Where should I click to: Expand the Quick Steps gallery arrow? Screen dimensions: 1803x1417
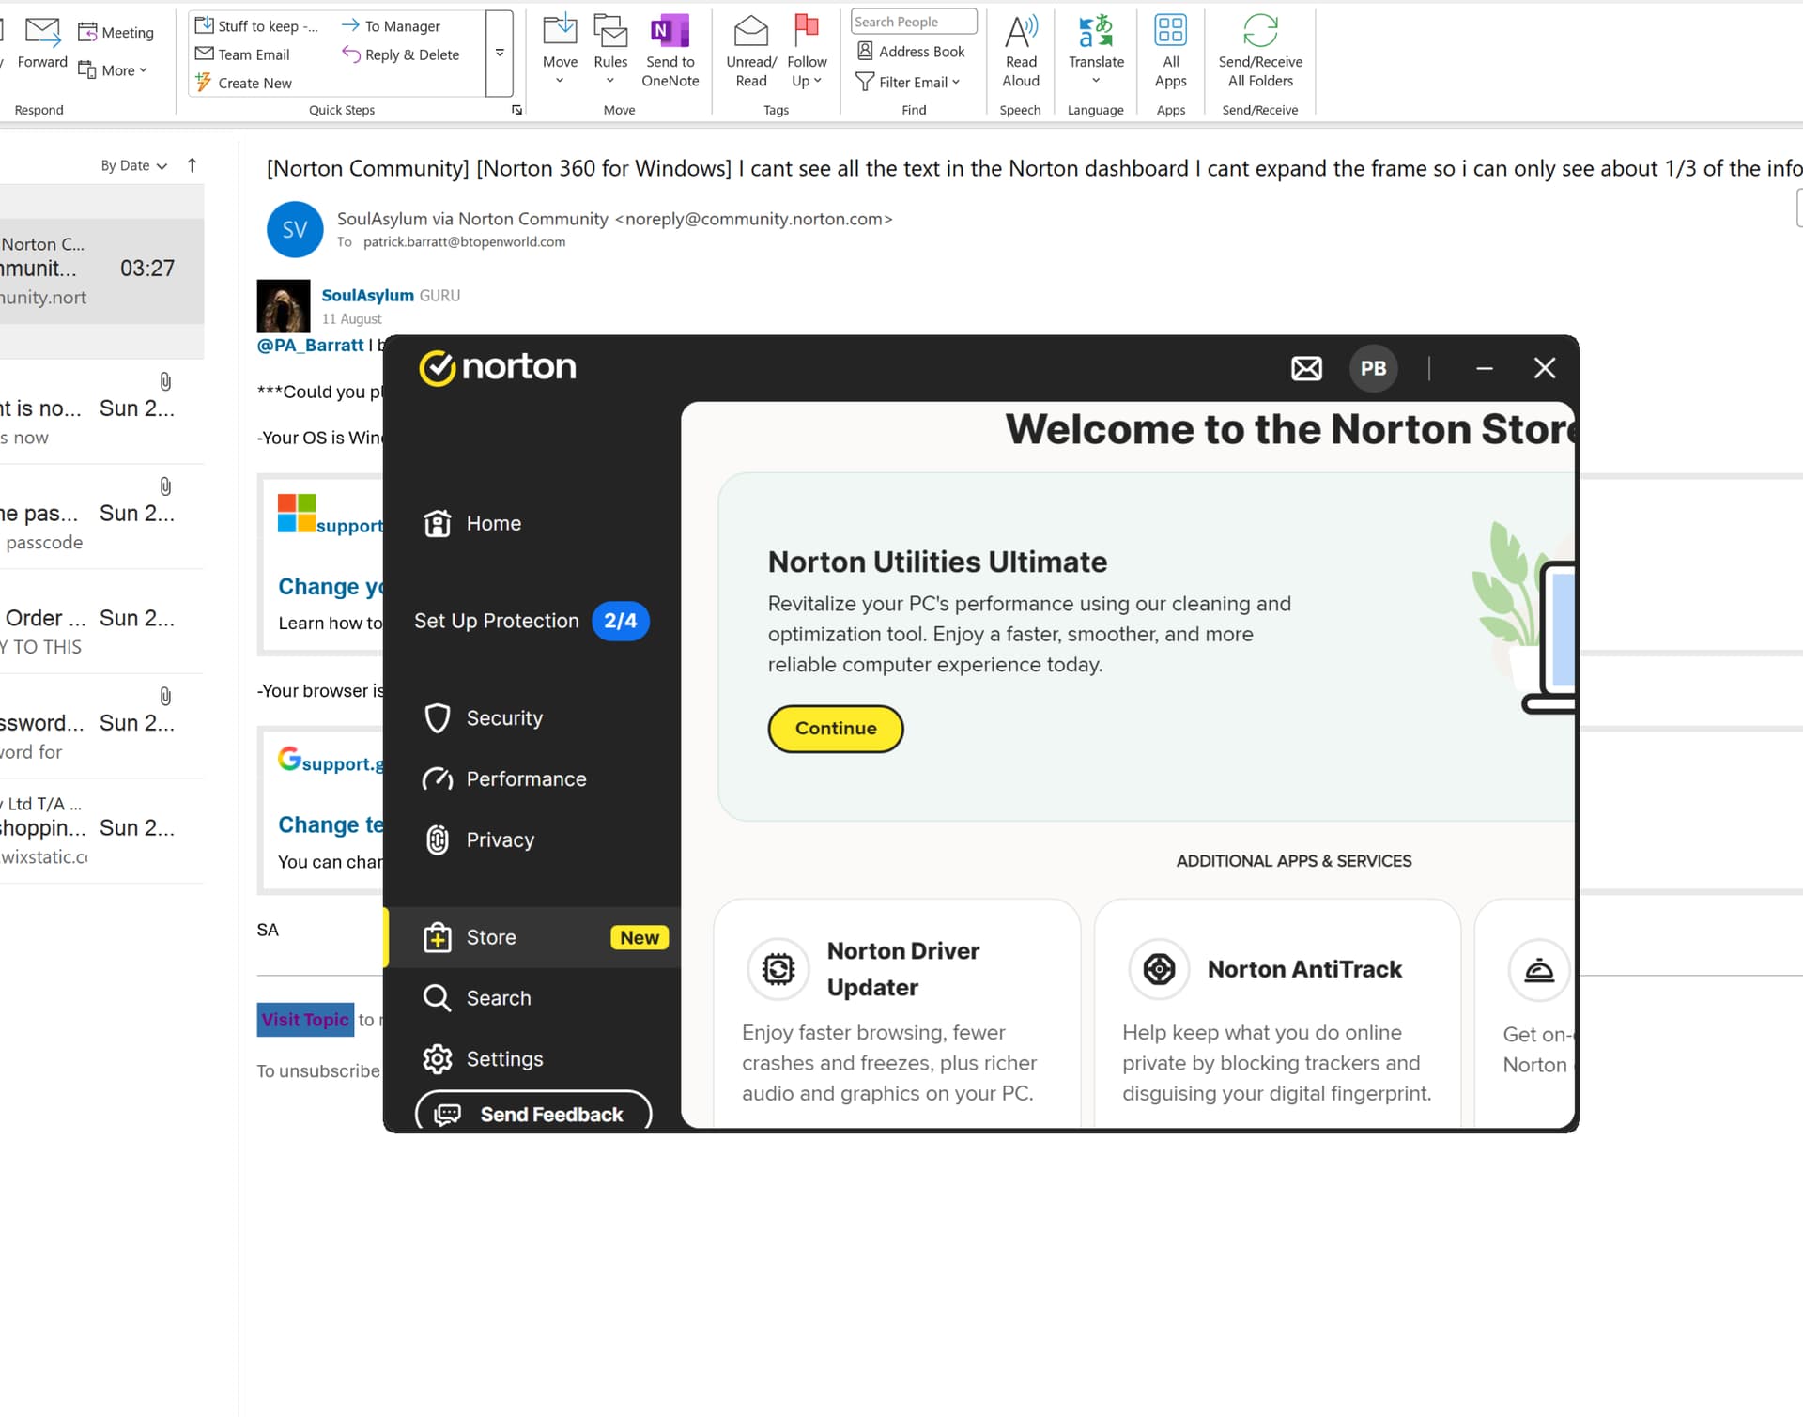tap(500, 54)
